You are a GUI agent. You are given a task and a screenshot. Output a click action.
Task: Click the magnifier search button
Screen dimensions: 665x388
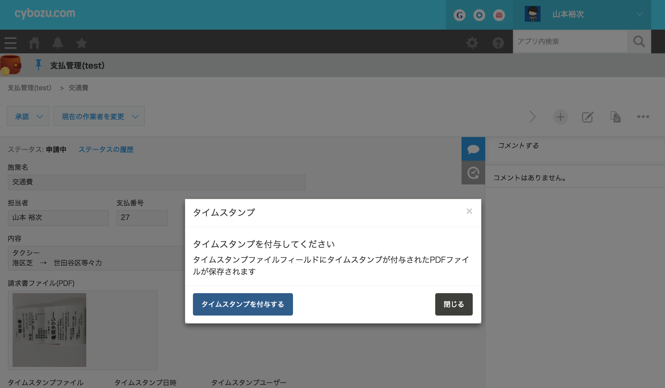pos(639,42)
